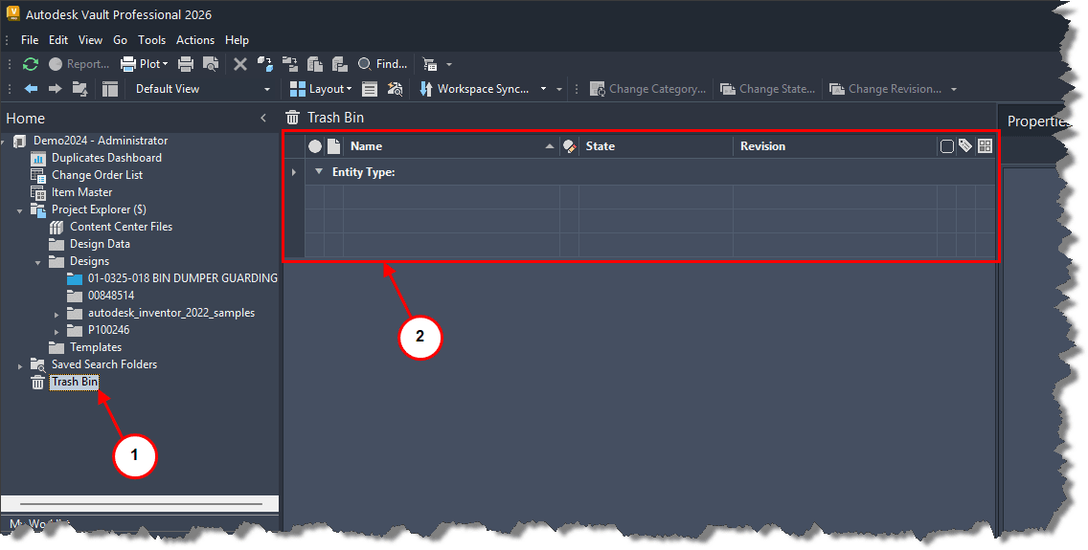Click the rename documents icon beside Find

point(339,64)
